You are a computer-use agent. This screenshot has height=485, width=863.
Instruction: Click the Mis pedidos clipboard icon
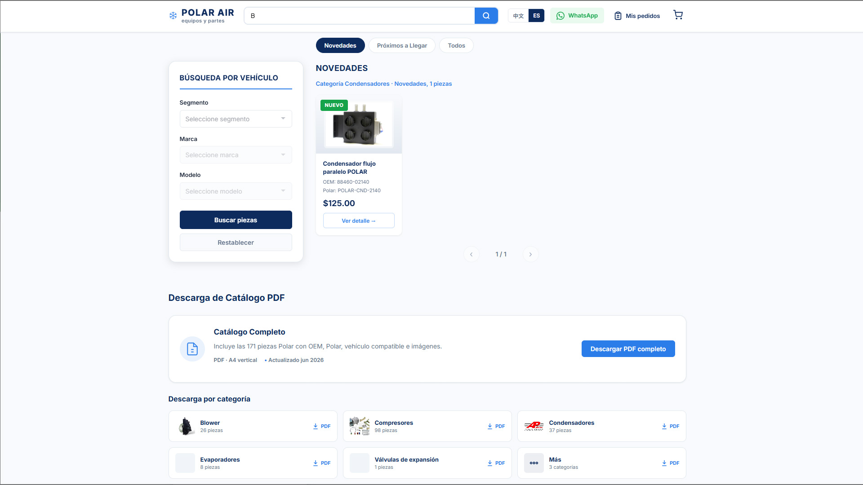point(618,16)
